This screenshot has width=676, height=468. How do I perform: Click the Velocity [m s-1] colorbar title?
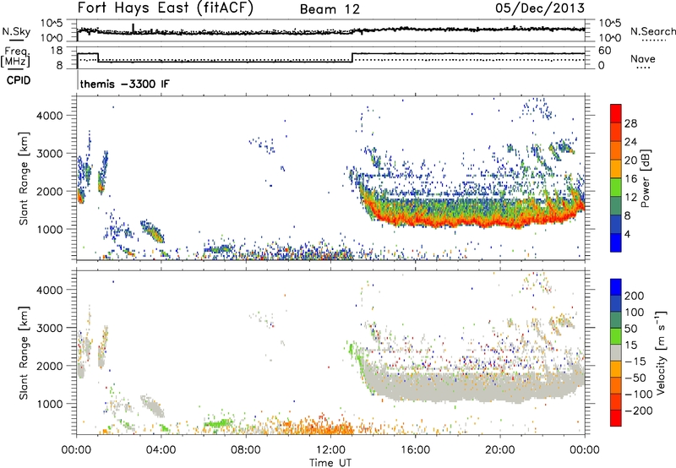660,352
